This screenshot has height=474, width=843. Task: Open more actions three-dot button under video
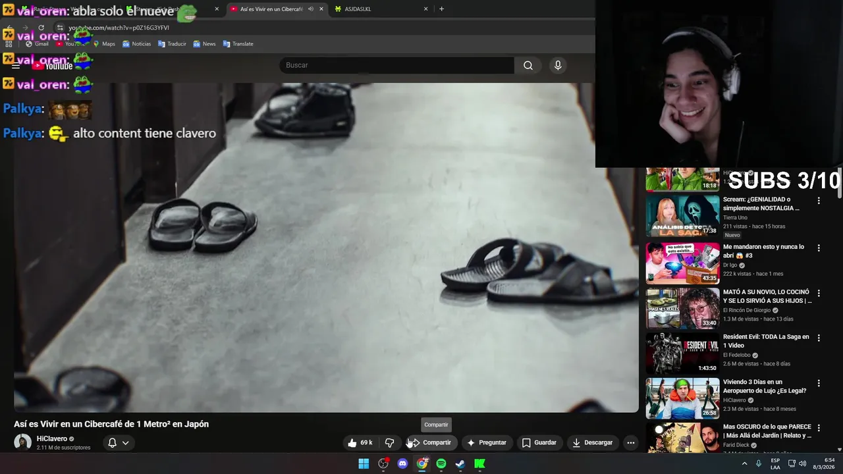point(631,443)
